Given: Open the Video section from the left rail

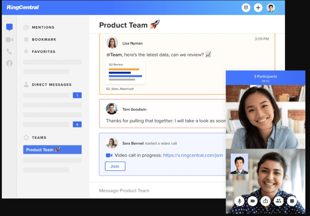Looking at the screenshot, I should tap(9, 39).
